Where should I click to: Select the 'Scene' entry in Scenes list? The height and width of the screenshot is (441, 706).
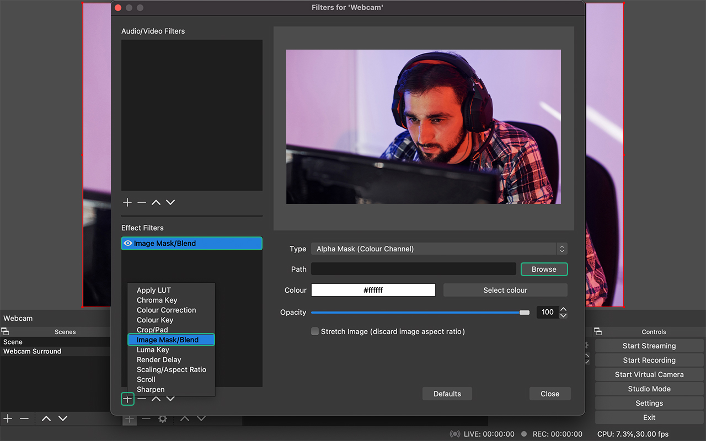[55, 342]
